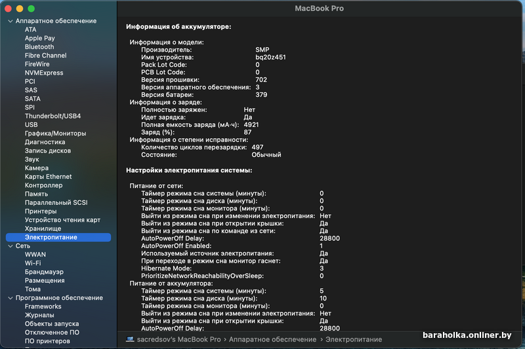Click the green zoom window button

click(x=31, y=9)
